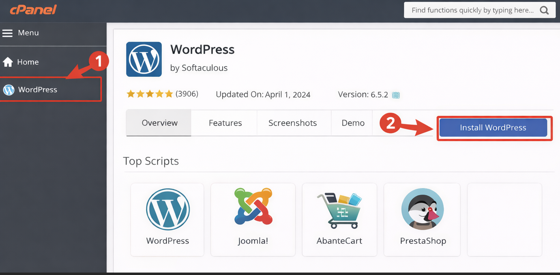
Task: Click the 'Menu' label in sidebar
Action: tap(28, 33)
